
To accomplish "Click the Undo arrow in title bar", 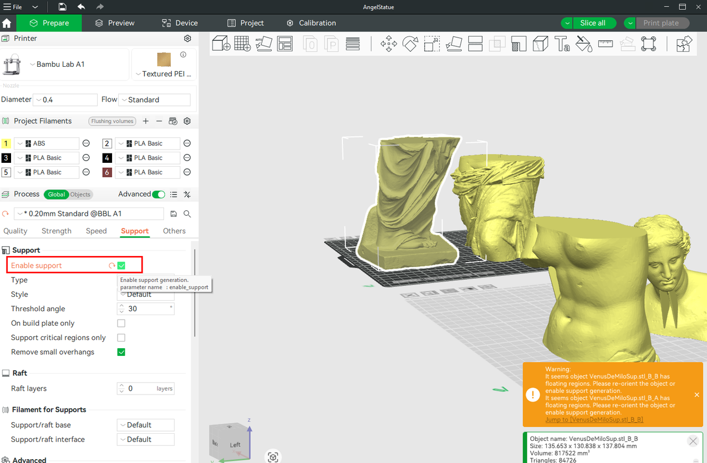I will point(81,7).
